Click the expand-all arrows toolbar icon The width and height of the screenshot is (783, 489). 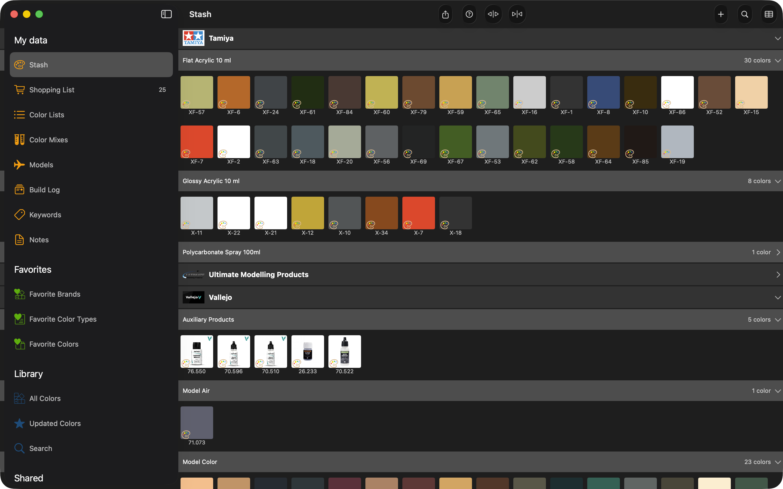(x=493, y=14)
